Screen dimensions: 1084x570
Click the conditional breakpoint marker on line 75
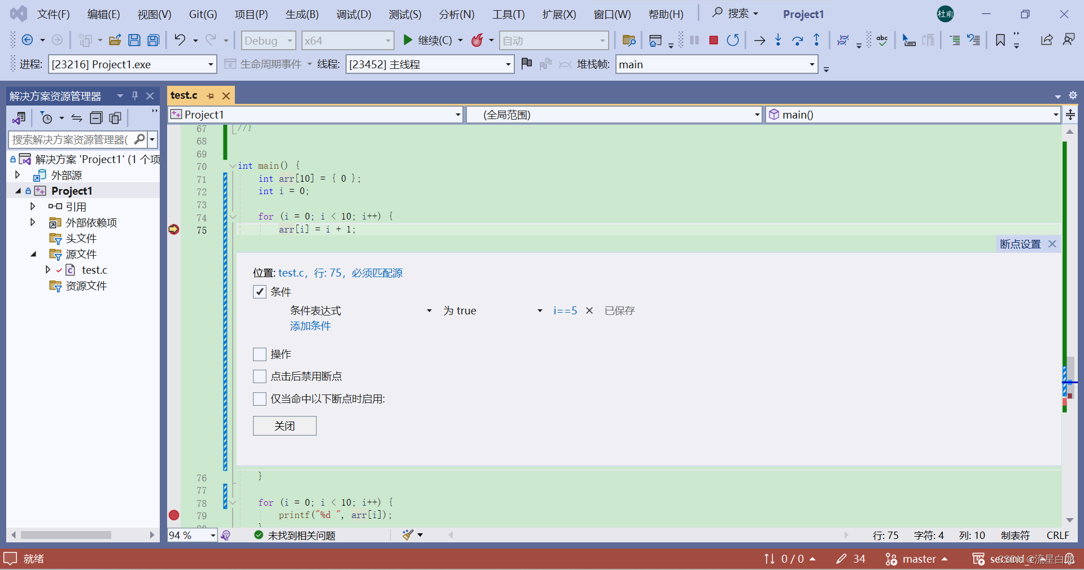coord(174,229)
